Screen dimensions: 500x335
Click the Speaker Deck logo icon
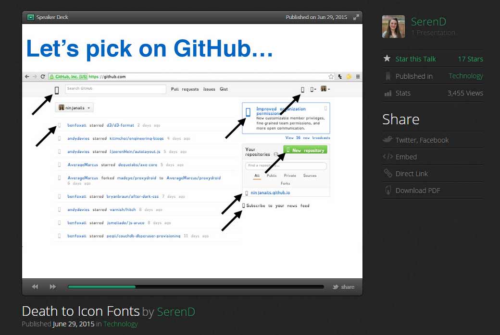tap(31, 17)
